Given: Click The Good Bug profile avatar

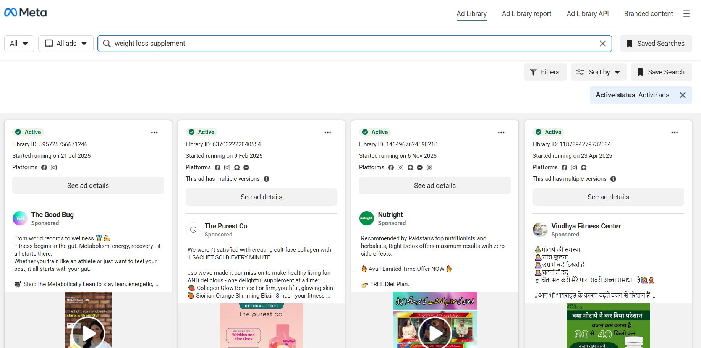Looking at the screenshot, I should click(20, 219).
